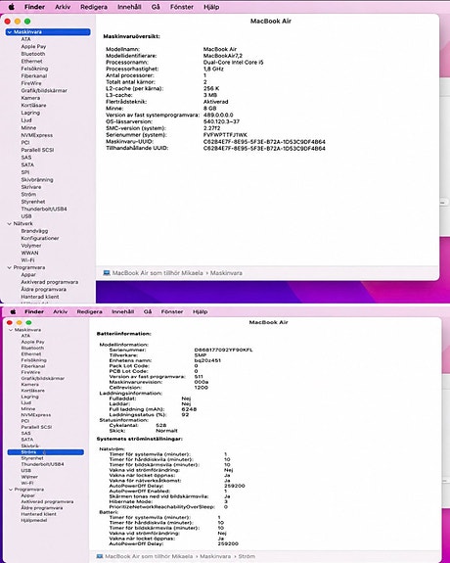
Task: Select Konfigurationer in the sidebar
Action: (x=40, y=238)
